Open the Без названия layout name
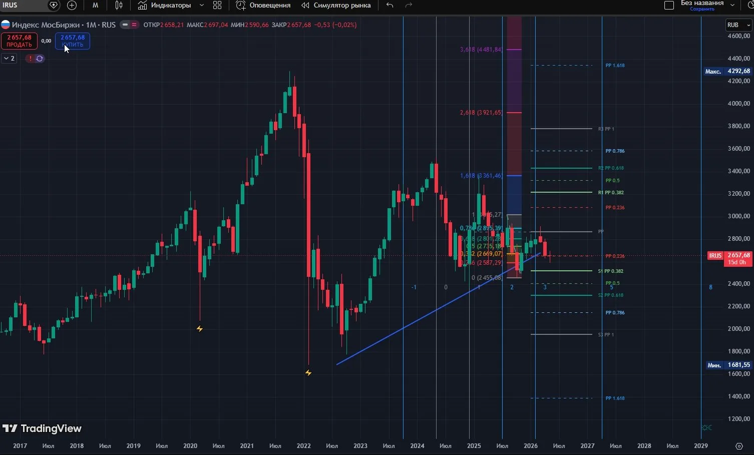 point(702,3)
